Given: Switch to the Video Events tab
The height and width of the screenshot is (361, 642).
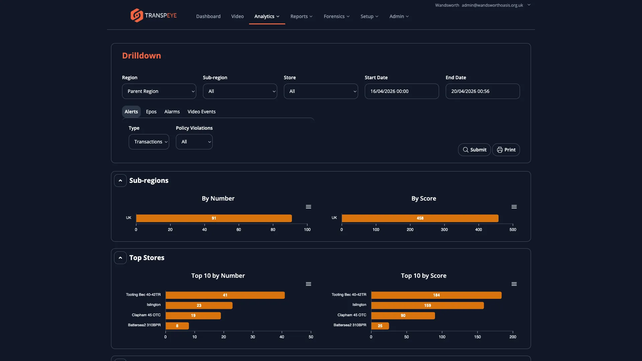Looking at the screenshot, I should (201, 111).
